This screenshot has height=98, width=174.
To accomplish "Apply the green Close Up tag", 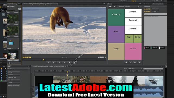I will 116,17.
